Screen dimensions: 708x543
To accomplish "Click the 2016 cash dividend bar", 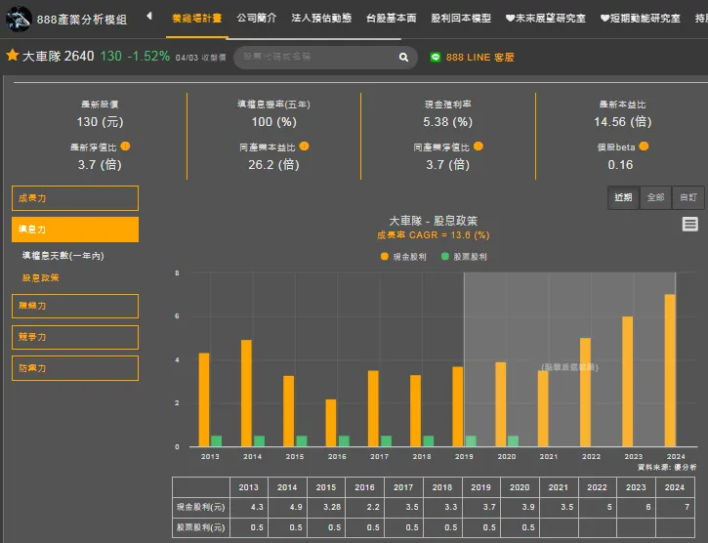I will [x=331, y=423].
